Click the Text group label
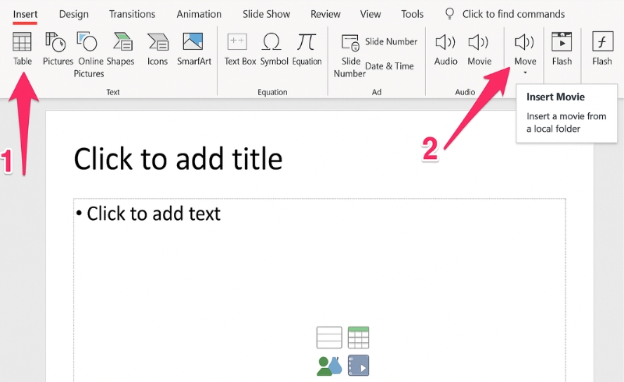 pos(112,92)
